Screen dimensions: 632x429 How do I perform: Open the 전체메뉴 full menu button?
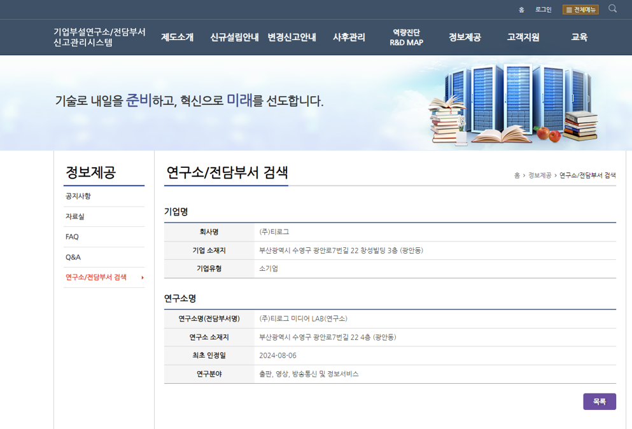point(580,10)
